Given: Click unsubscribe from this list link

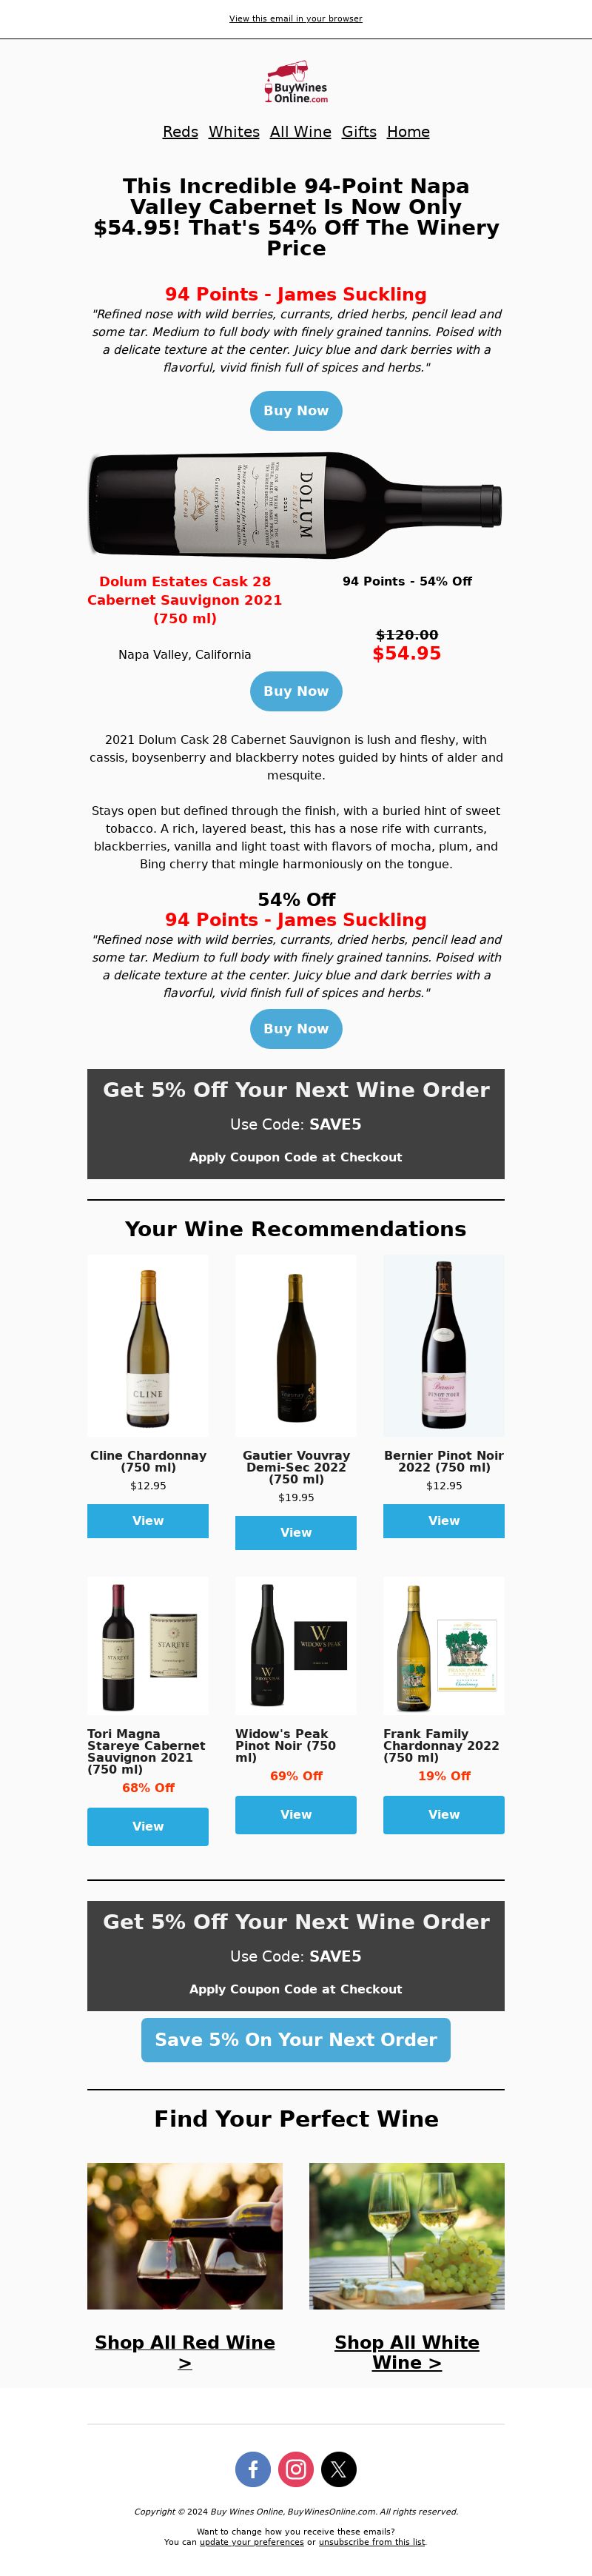Looking at the screenshot, I should [372, 2542].
